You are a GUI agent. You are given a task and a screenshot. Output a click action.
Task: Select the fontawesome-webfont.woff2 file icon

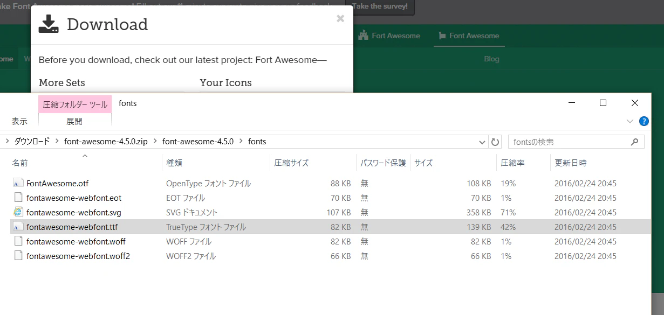(18, 256)
